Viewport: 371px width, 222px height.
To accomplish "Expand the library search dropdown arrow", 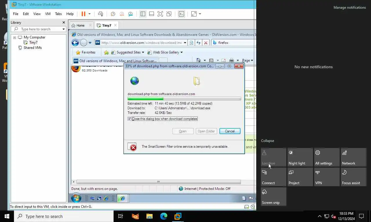I will point(63,29).
